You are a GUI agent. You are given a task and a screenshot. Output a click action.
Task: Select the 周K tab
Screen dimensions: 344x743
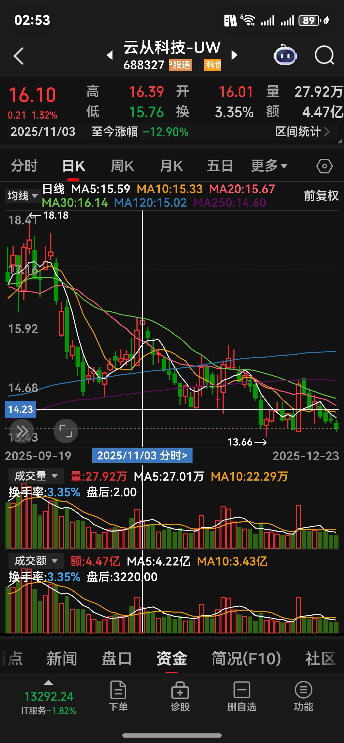tap(122, 166)
